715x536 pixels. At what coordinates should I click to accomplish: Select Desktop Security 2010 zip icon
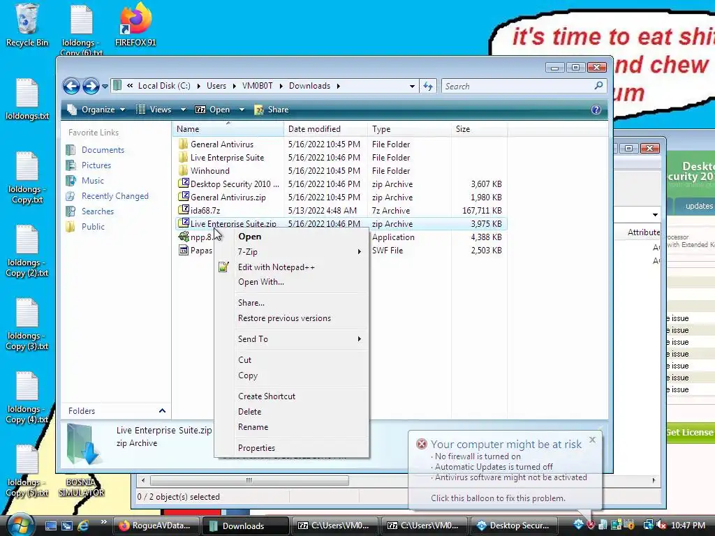184,184
